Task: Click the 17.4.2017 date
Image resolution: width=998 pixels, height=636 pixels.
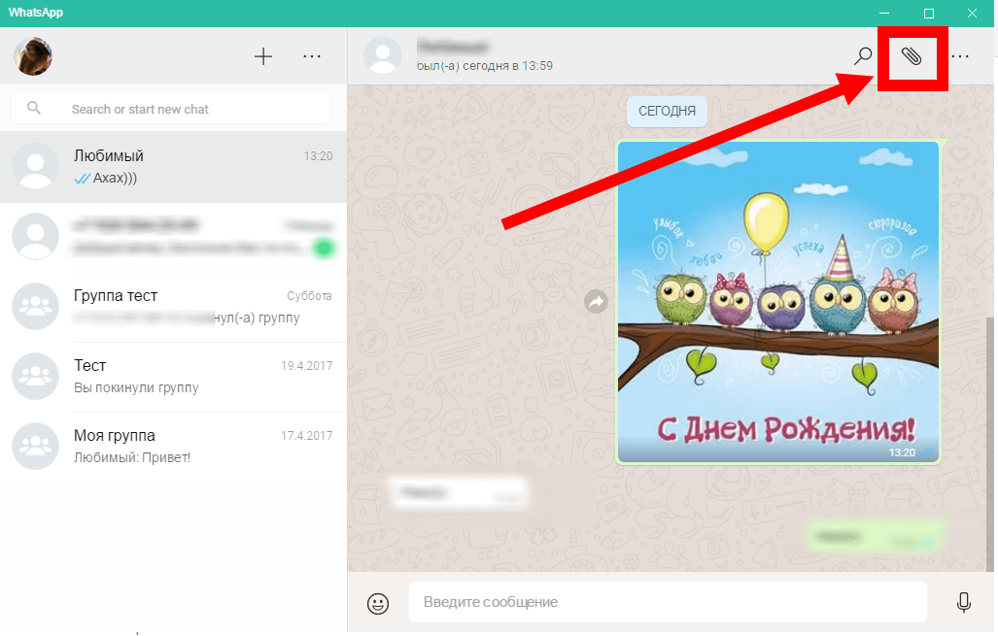Action: (307, 436)
